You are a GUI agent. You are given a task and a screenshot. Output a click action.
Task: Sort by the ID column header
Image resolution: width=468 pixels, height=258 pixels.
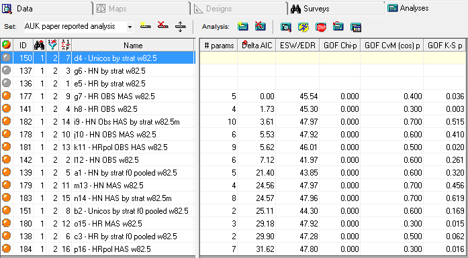pyautogui.click(x=23, y=46)
